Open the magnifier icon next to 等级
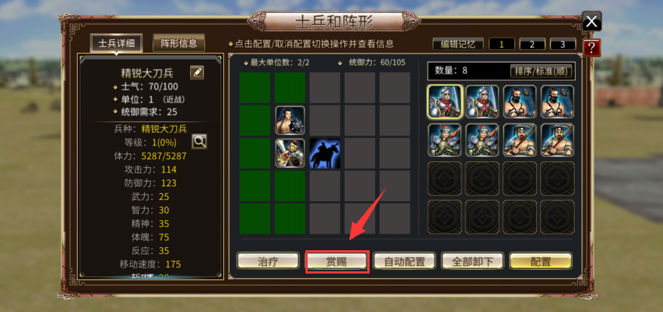This screenshot has height=312, width=663. (199, 142)
